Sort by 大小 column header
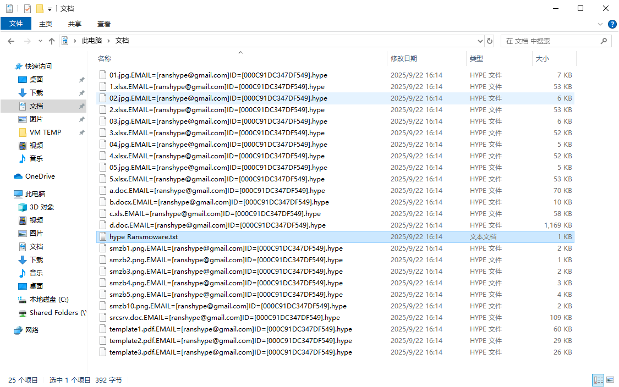This screenshot has height=387, width=619. pos(542,58)
